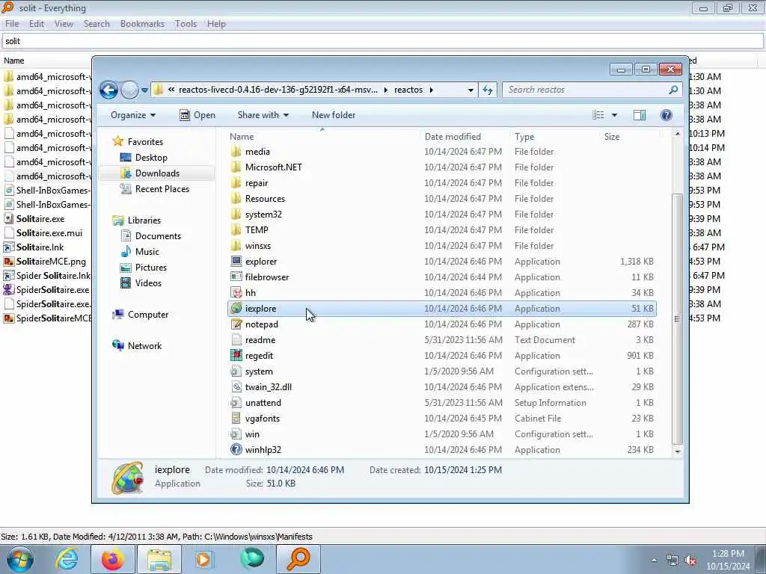Select the regedit application icon
Image resolution: width=766 pixels, height=574 pixels.
click(236, 355)
